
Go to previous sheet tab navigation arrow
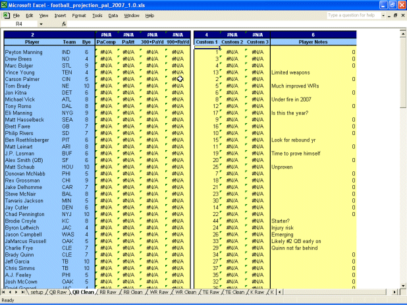pyautogui.click(x=10, y=292)
